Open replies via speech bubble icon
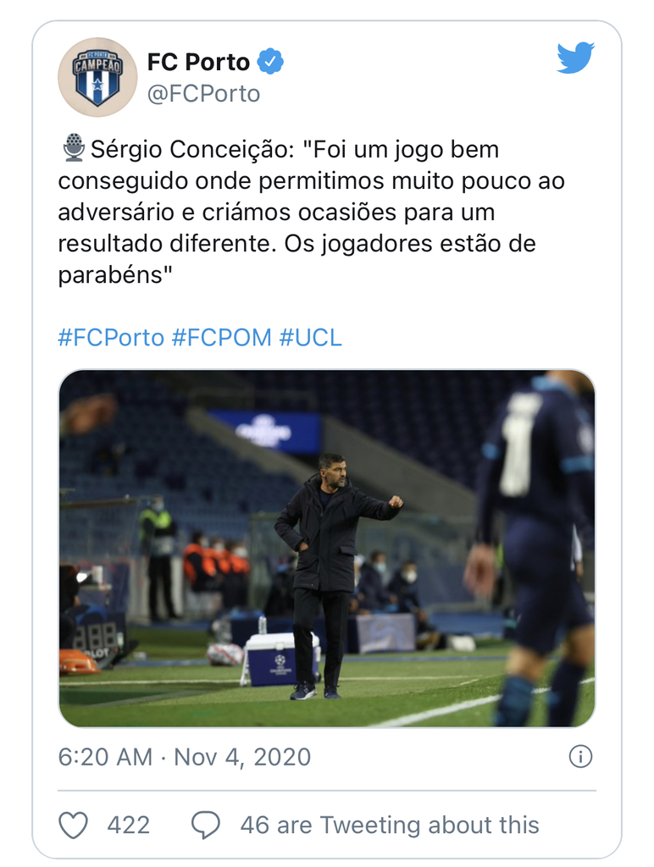 point(205,825)
